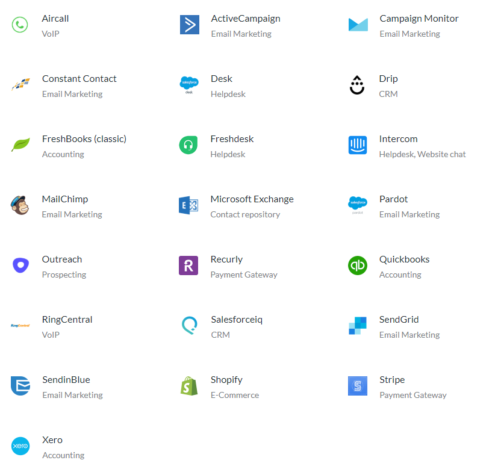Image resolution: width=501 pixels, height=469 pixels.
Task: Select the SendinBlue title
Action: 66,380
